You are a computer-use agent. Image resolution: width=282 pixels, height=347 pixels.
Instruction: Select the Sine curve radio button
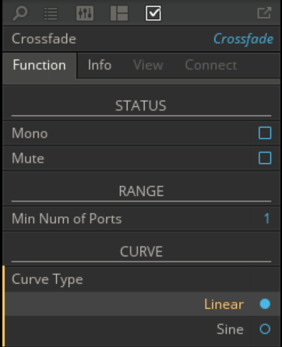265,329
